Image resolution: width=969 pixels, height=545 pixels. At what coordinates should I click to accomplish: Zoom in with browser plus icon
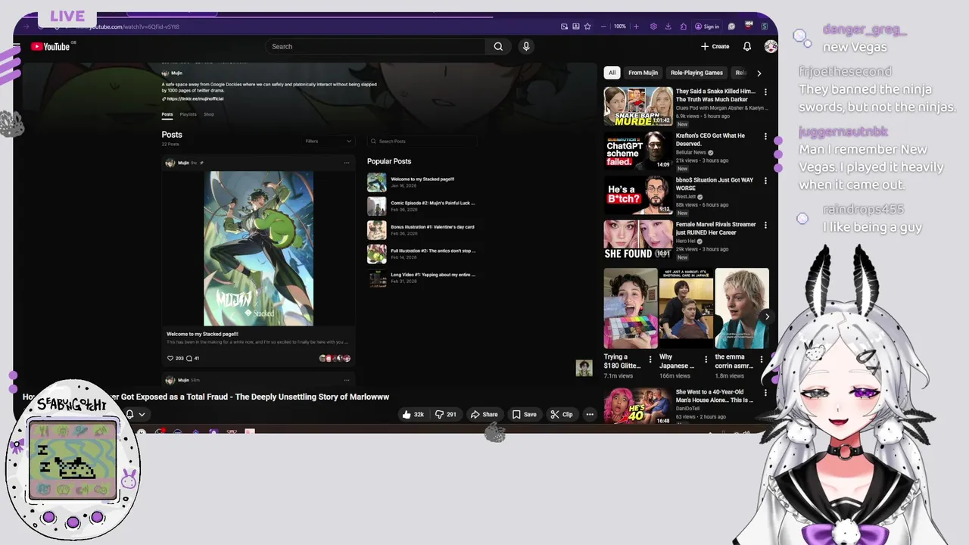[636, 26]
